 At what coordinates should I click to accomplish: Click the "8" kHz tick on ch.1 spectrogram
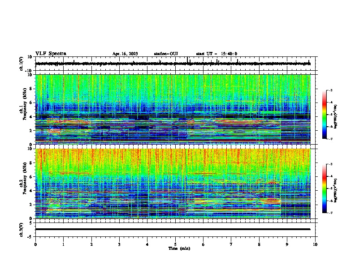pyautogui.click(x=31, y=89)
